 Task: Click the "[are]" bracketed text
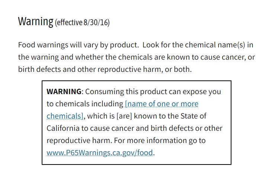coord(124,116)
